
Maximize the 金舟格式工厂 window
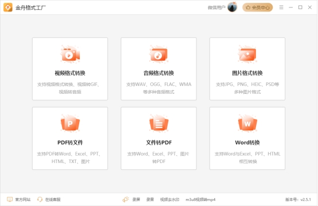click(300, 7)
